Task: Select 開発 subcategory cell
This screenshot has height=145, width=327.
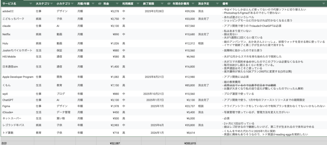Action: click(65, 77)
